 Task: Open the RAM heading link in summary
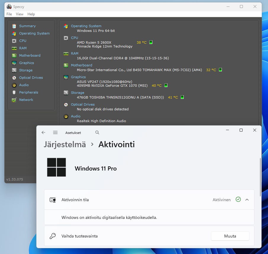click(75, 53)
